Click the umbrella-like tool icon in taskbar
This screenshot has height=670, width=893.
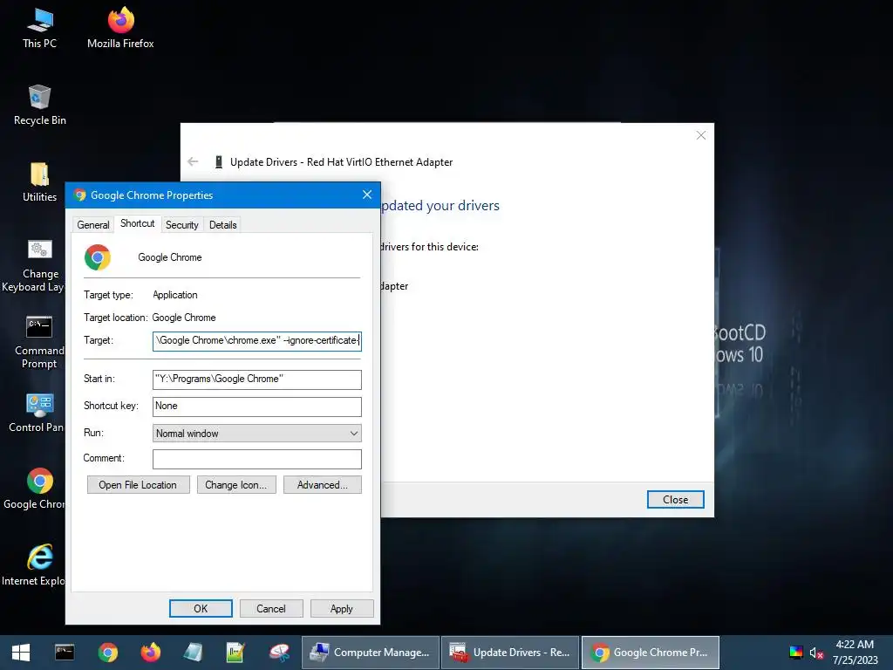(279, 653)
